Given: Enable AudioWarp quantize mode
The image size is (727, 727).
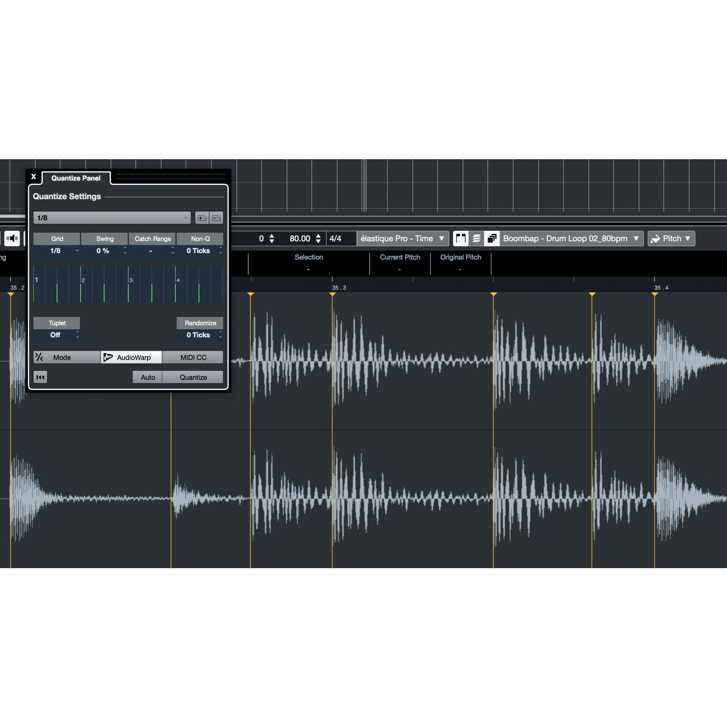Looking at the screenshot, I should (131, 357).
